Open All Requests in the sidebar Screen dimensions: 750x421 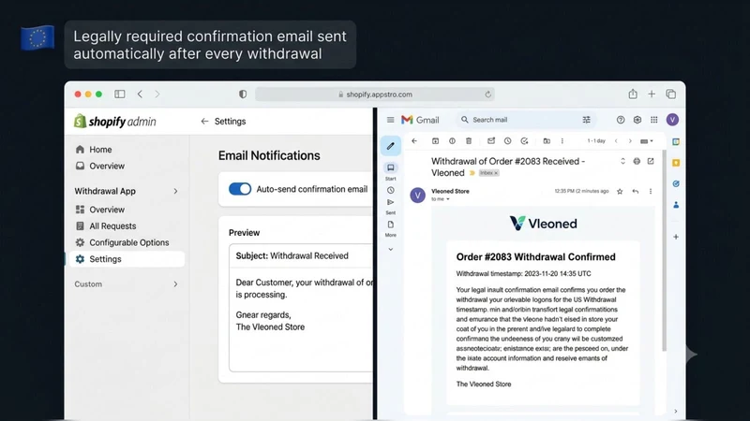(x=106, y=225)
